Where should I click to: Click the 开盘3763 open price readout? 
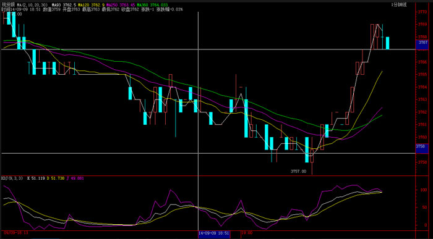(71, 9)
